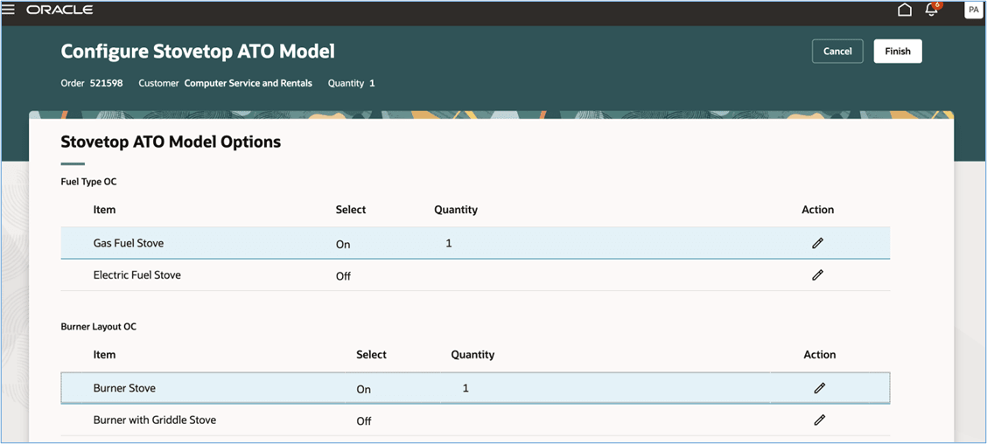Click the Gas Fuel Stove quantity value
987x444 pixels.
pyautogui.click(x=449, y=243)
